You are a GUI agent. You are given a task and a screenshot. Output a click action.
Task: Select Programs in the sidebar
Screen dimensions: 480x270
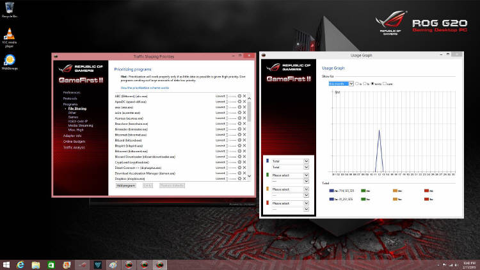(x=70, y=104)
